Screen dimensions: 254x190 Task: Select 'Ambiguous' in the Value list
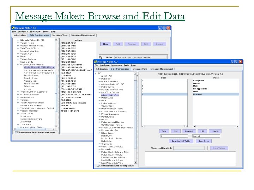click(199, 81)
